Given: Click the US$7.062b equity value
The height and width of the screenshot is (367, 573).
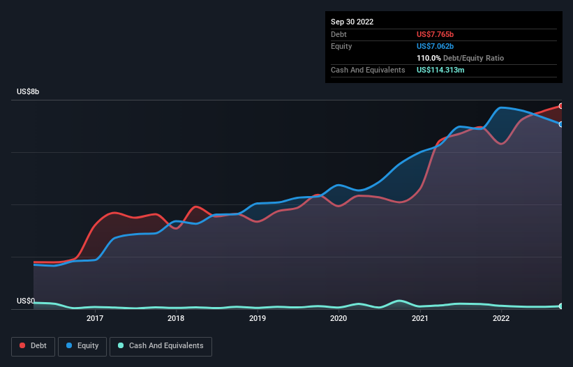Looking at the screenshot, I should pyautogui.click(x=435, y=46).
